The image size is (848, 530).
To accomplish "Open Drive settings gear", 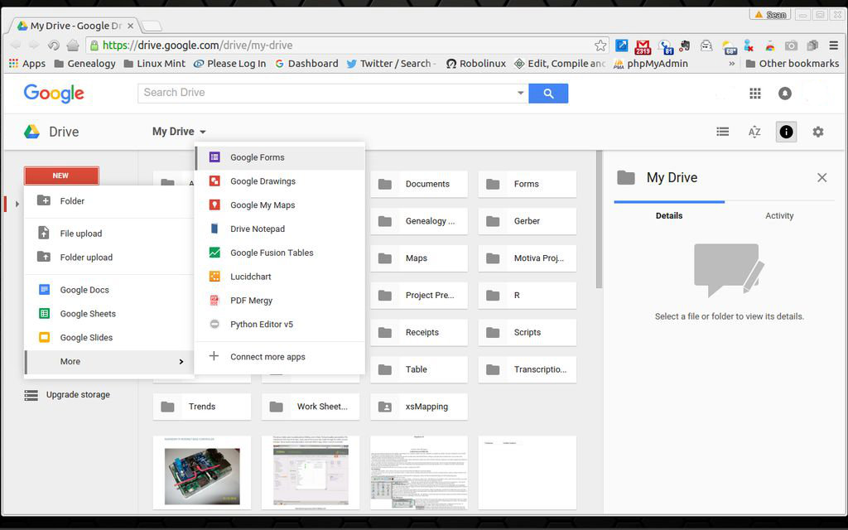I will point(817,132).
